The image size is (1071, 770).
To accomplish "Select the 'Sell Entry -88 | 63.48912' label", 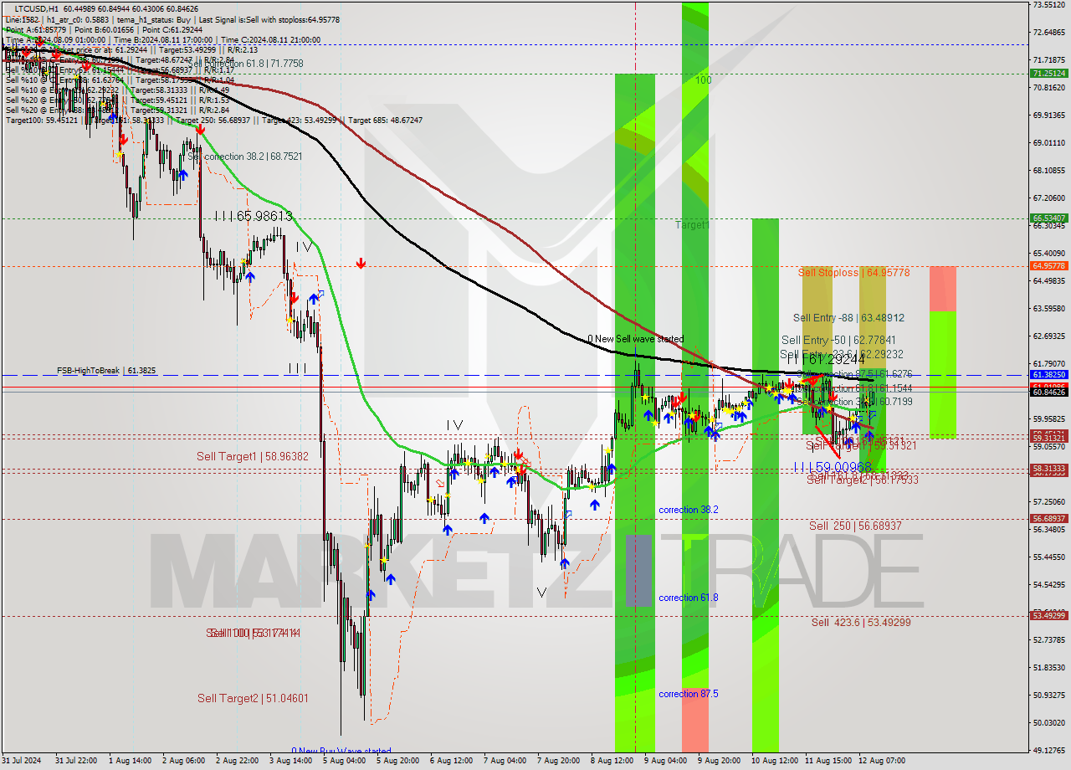I will point(848,318).
